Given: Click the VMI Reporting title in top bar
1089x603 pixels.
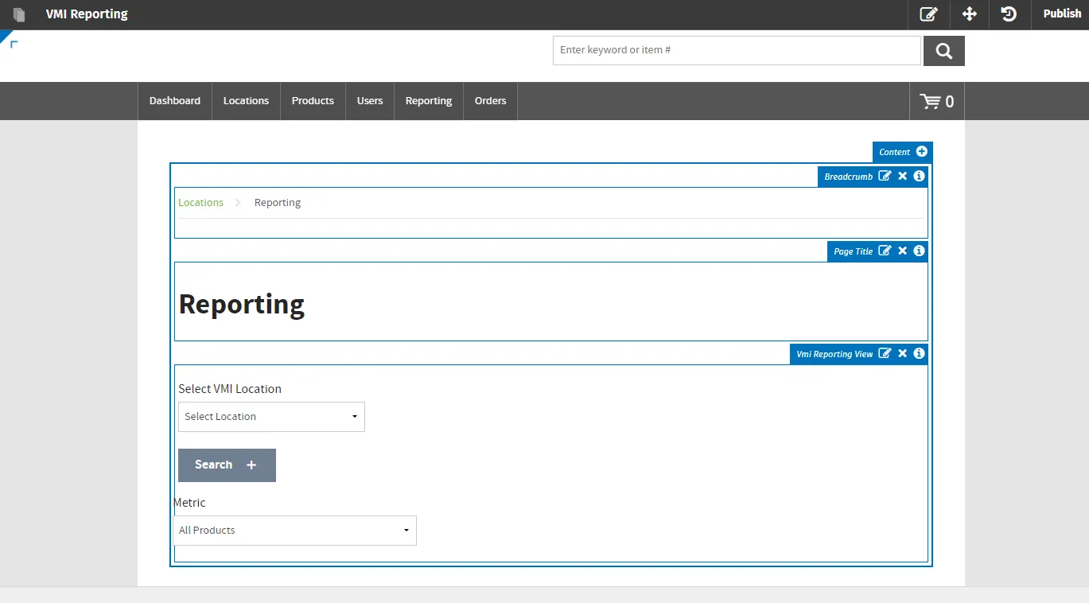Looking at the screenshot, I should click(x=87, y=14).
